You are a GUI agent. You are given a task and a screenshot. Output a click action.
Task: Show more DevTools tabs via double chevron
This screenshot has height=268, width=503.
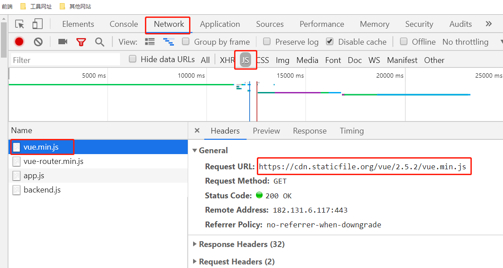(x=489, y=24)
